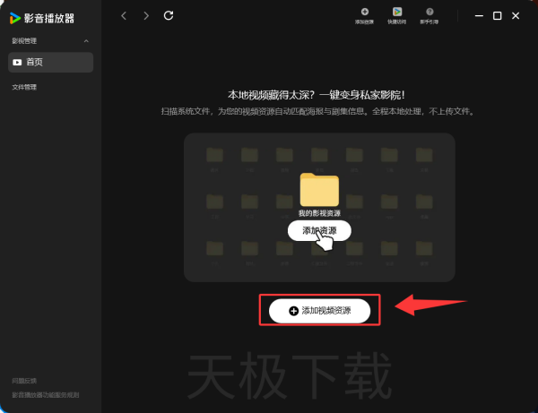This screenshot has width=538, height=413.
Task: Go back with the left arrow
Action: tap(124, 16)
